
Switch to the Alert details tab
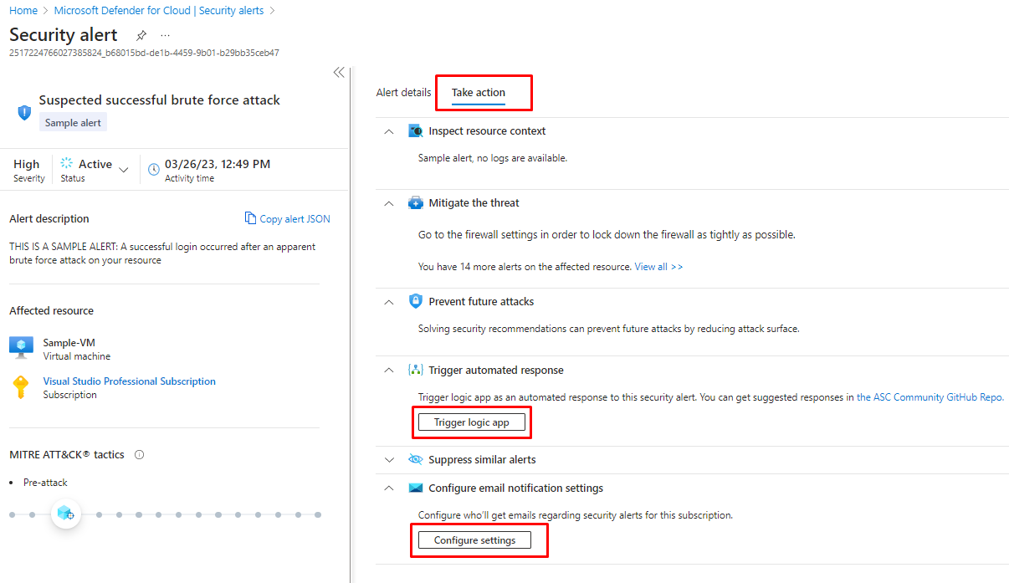tap(403, 93)
